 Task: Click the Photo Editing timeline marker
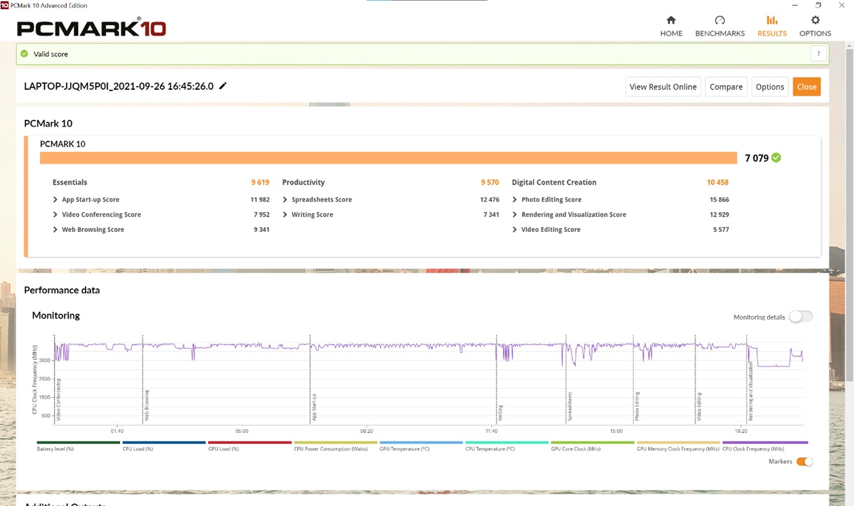click(637, 406)
